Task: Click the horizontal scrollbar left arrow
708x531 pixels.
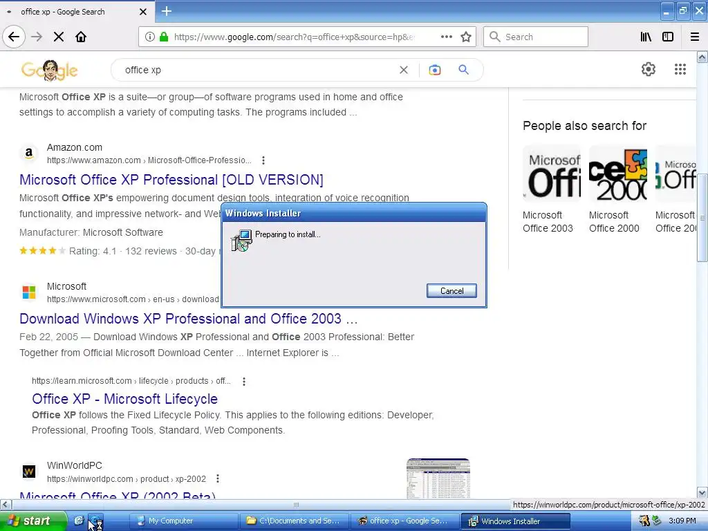Action: coord(6,504)
